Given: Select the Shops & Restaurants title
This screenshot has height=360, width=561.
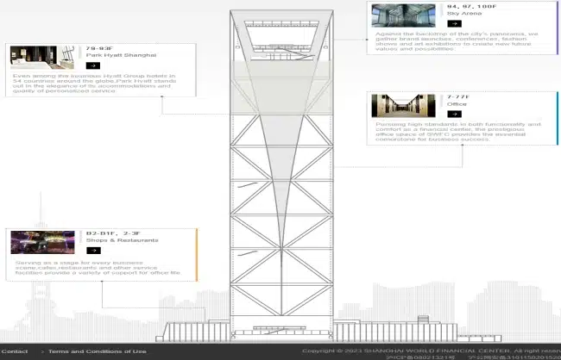Looking at the screenshot, I should click(123, 240).
